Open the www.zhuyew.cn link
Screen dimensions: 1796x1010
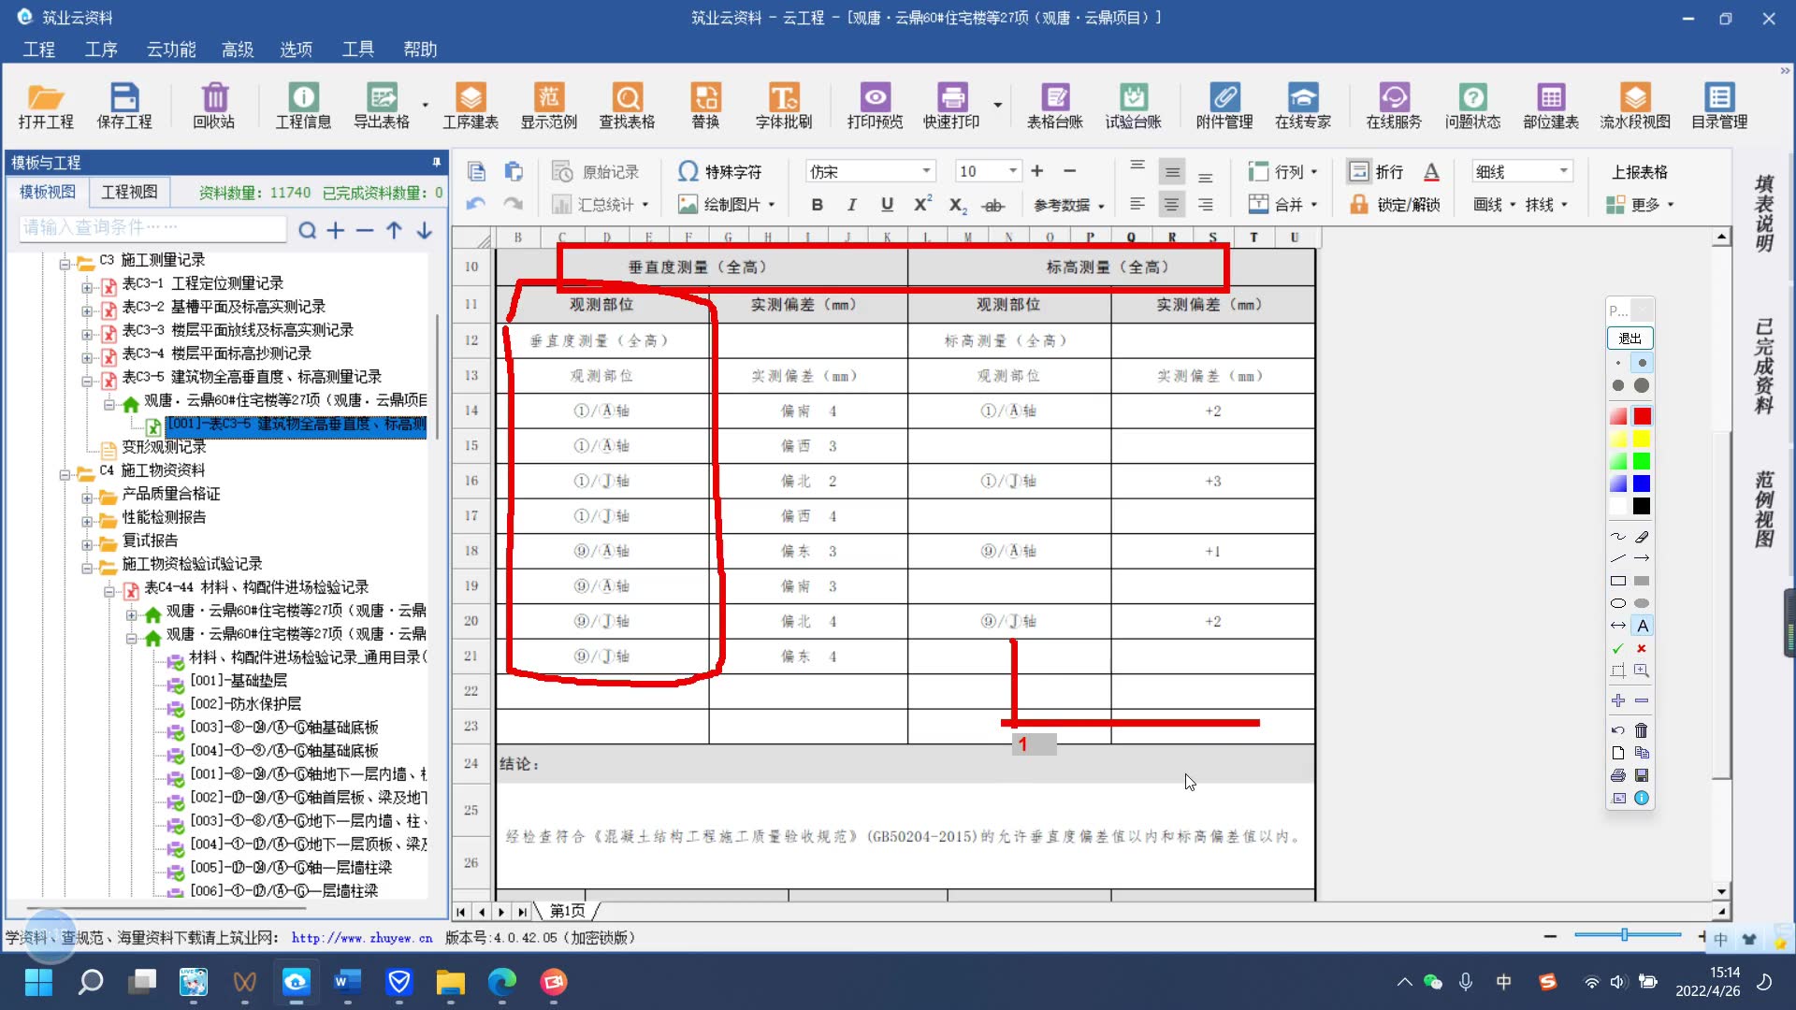[361, 937]
